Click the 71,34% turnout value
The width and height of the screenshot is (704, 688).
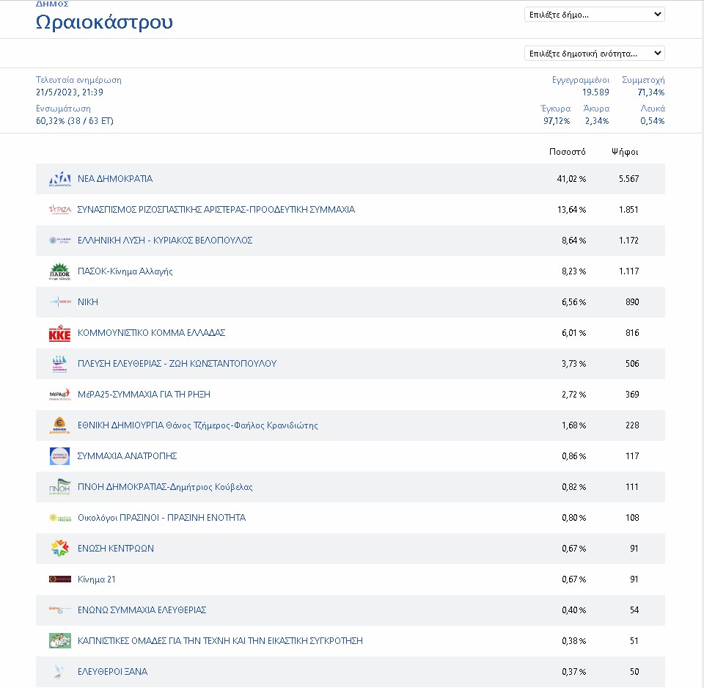pyautogui.click(x=651, y=92)
